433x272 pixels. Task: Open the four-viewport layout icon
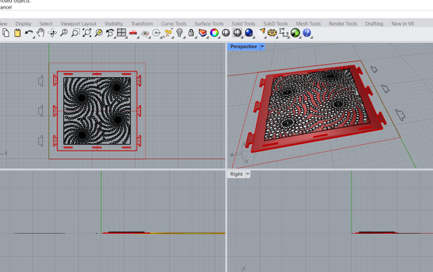pyautogui.click(x=122, y=32)
